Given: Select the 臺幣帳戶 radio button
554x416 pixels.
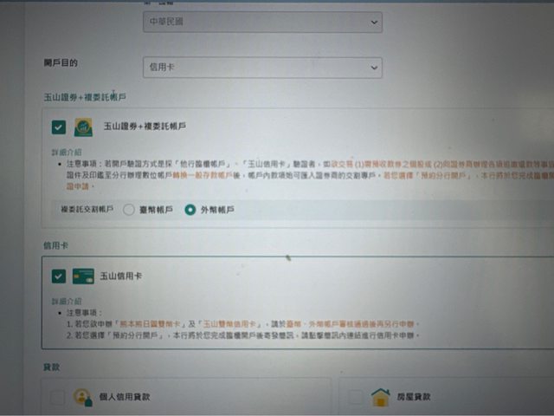Looking at the screenshot, I should [129, 209].
